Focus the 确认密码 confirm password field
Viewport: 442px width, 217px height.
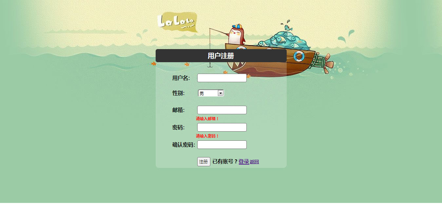click(x=222, y=145)
